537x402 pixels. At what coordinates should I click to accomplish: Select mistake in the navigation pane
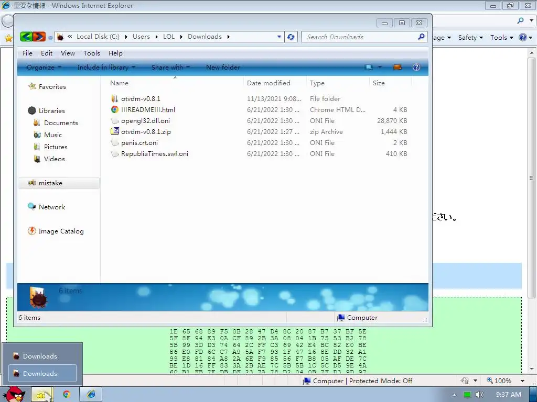coord(59,183)
